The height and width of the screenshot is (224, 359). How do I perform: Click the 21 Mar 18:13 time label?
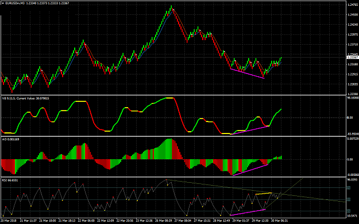67,221
